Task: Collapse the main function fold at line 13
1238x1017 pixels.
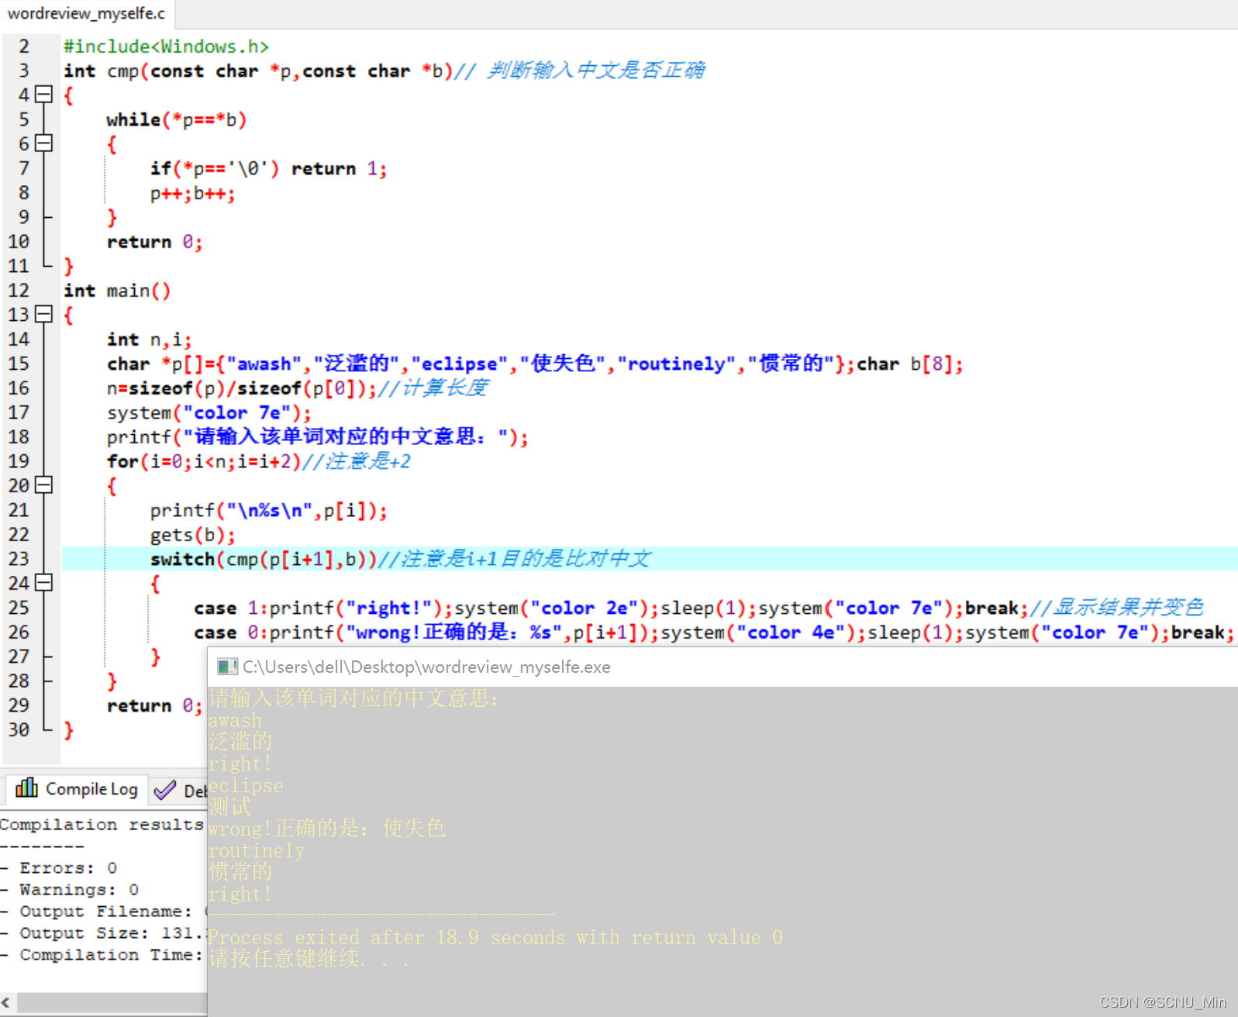Action: point(44,314)
